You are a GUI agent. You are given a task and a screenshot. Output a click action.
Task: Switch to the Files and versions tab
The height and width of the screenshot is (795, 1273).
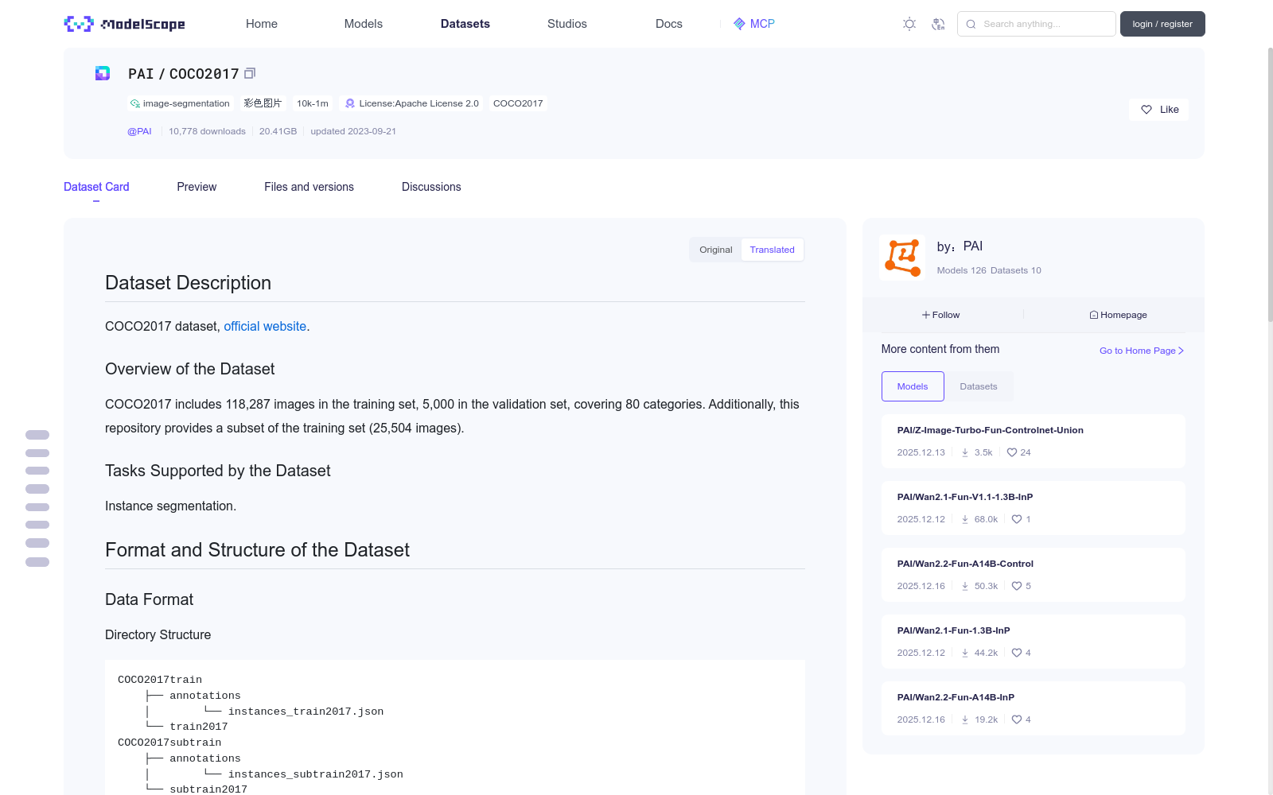[x=309, y=187]
